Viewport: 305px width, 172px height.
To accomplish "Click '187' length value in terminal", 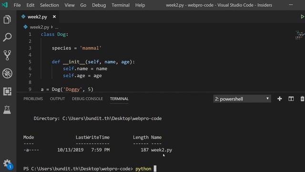I will [144, 150].
